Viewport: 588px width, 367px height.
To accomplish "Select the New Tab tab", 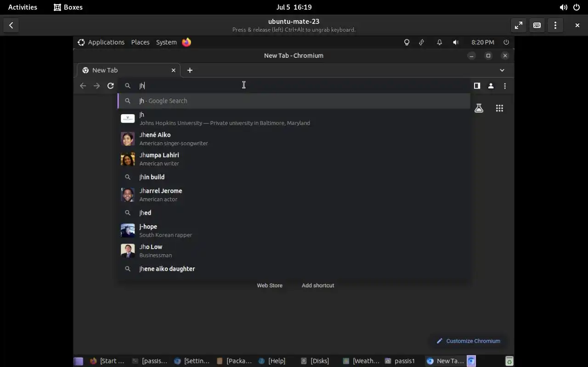I will tap(128, 70).
